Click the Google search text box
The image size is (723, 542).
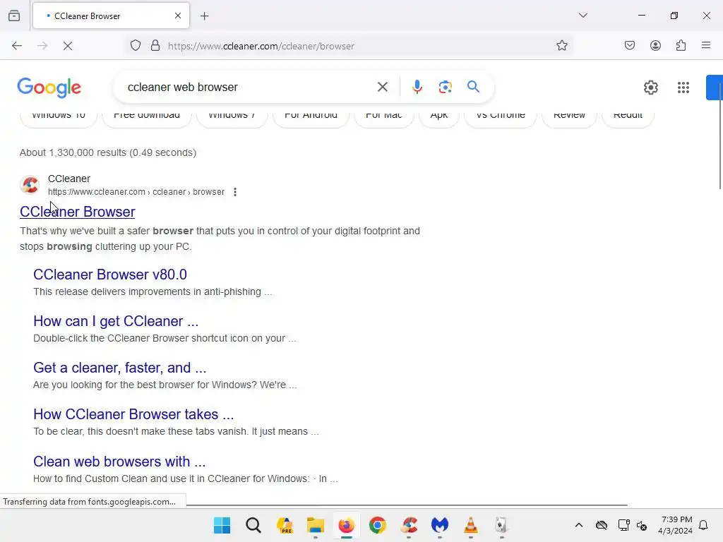click(x=249, y=87)
